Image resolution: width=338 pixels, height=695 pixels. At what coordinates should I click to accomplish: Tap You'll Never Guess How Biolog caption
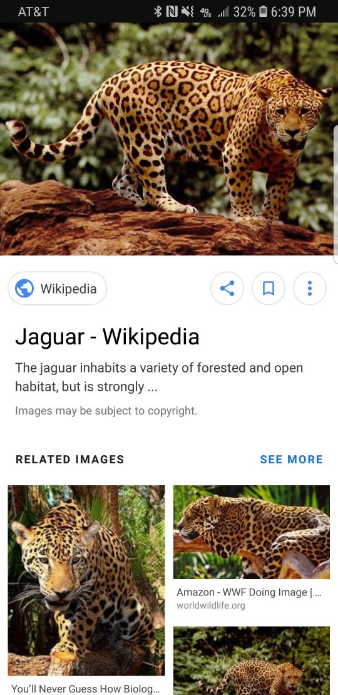[85, 689]
